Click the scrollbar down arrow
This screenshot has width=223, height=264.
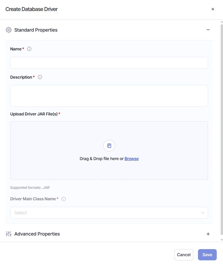coord(222,240)
